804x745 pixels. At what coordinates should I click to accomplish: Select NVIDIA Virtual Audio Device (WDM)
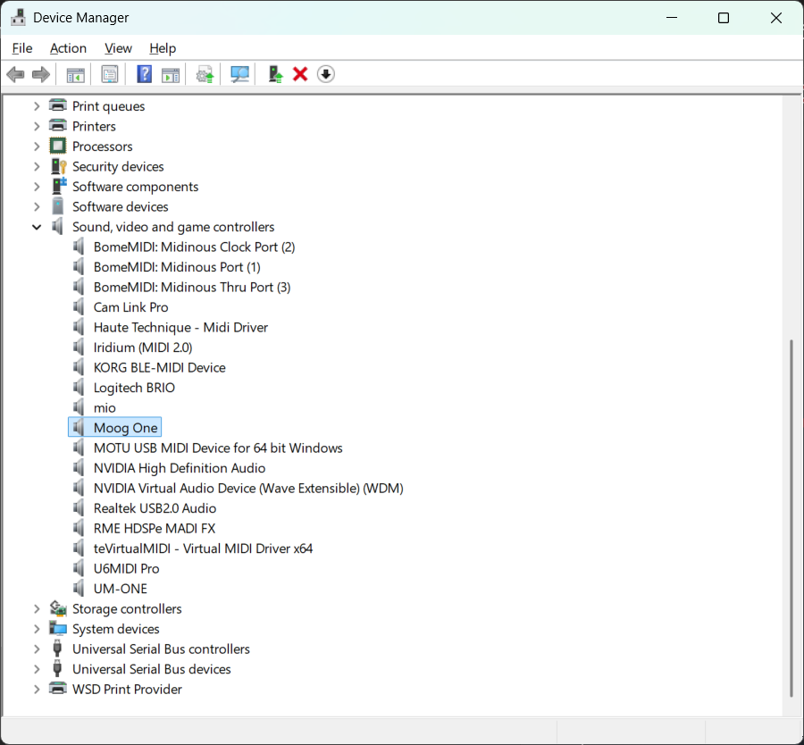[x=248, y=488]
